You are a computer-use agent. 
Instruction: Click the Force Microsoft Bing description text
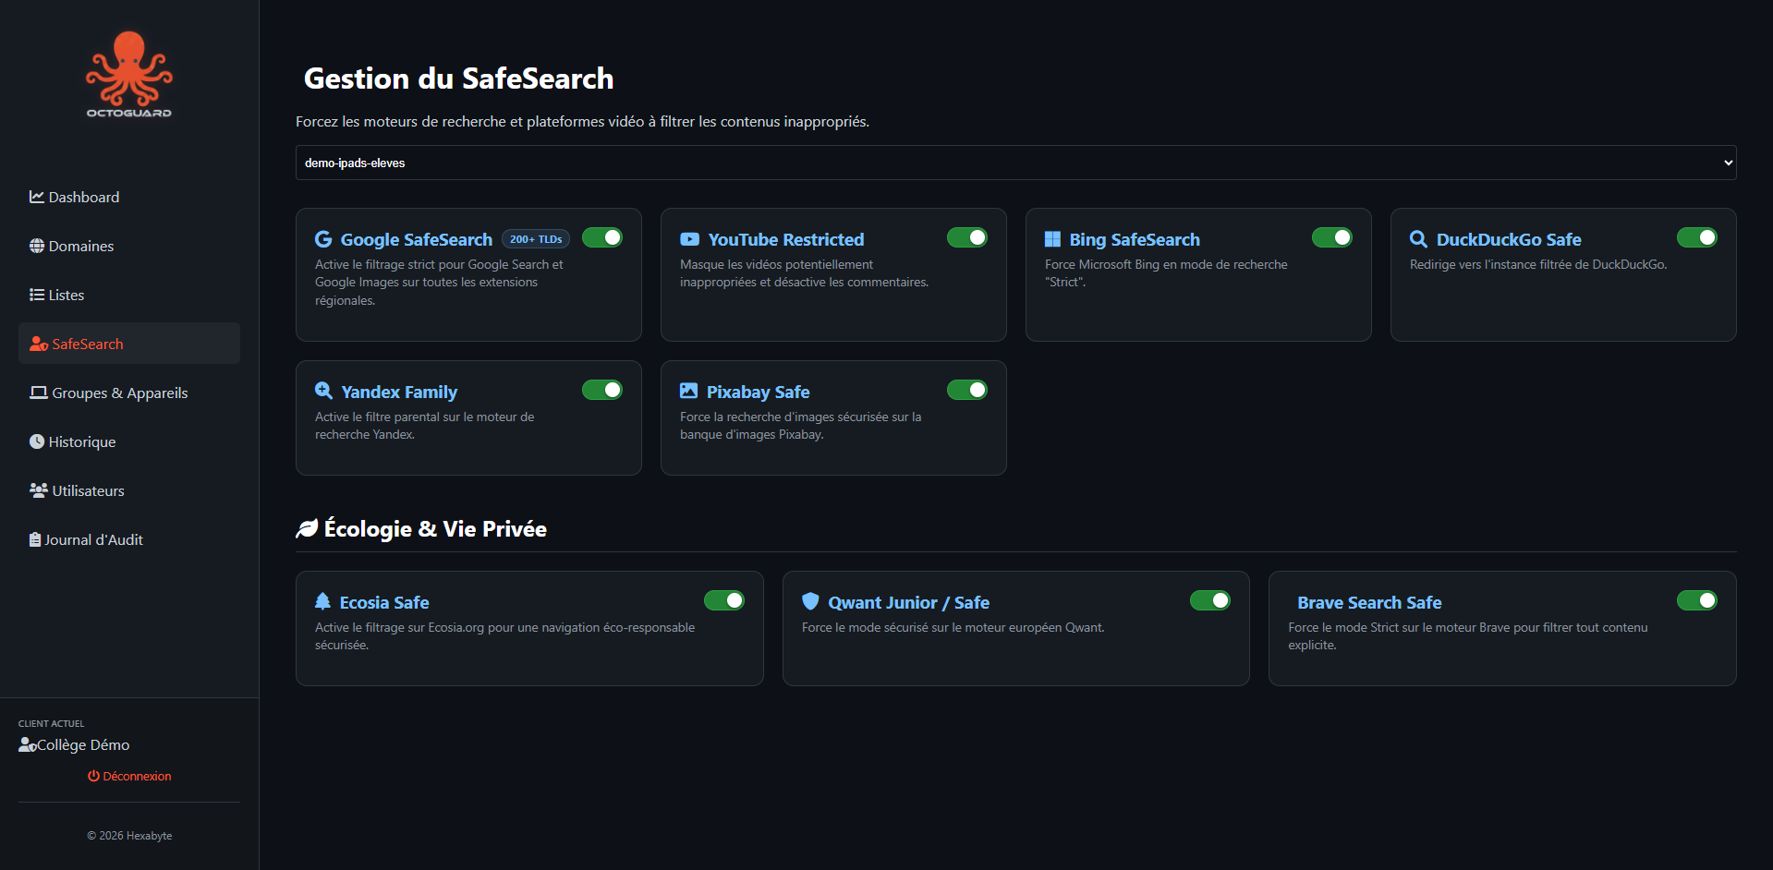[1166, 273]
